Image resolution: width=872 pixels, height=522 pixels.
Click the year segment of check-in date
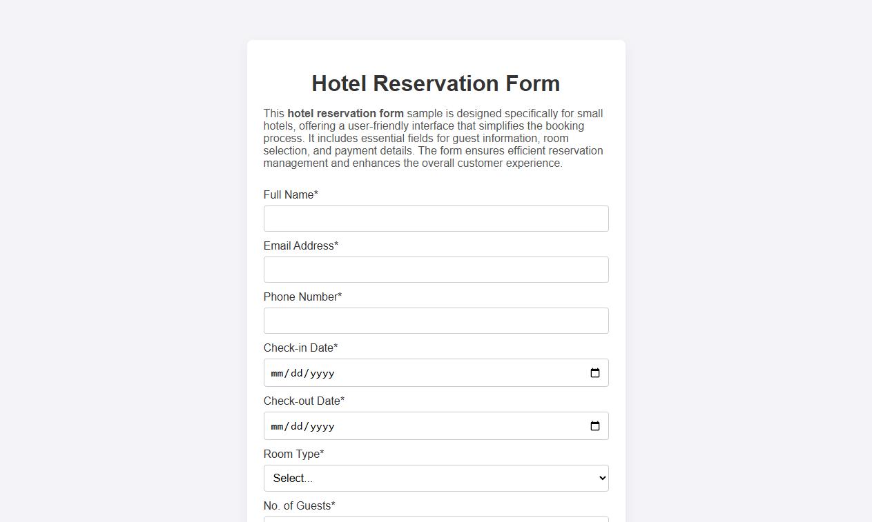(322, 373)
